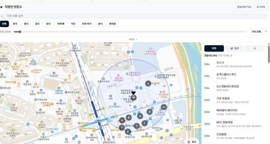Click the 꿀소담 restaurant icon
This screenshot has height=144, width=270.
[x=36, y=84]
